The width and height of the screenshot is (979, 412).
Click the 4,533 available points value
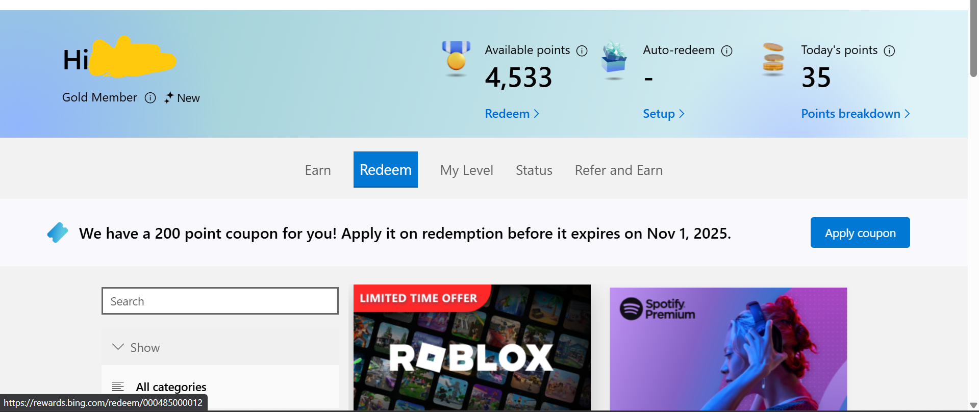(518, 78)
